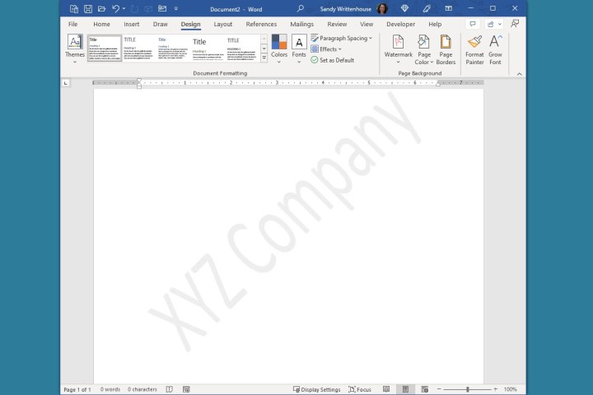The height and width of the screenshot is (395, 593).
Task: Expand the Paragraph Spacing dropdown
Action: [x=342, y=38]
